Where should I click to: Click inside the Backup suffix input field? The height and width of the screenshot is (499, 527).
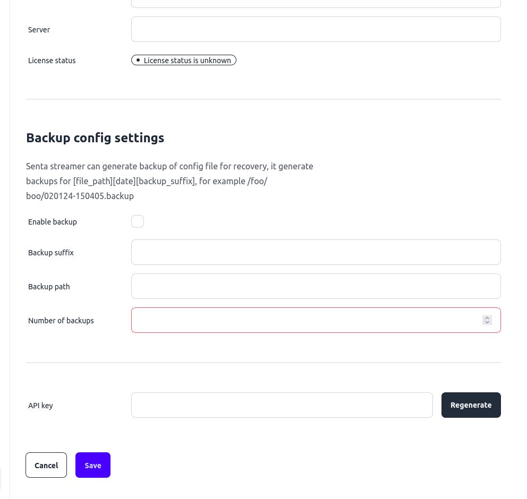tap(316, 252)
